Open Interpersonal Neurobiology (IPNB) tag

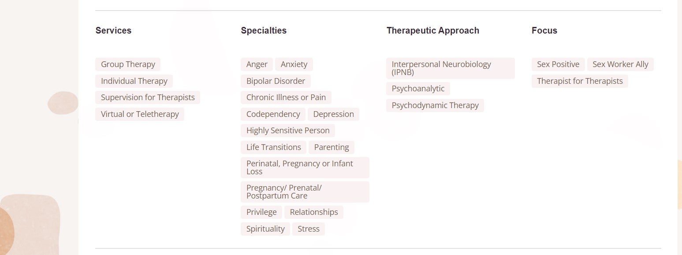pyautogui.click(x=451, y=68)
